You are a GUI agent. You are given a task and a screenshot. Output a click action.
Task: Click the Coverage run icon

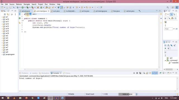coord(27,7)
